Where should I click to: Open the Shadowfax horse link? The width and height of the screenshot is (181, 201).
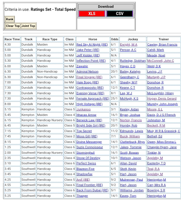84,174
